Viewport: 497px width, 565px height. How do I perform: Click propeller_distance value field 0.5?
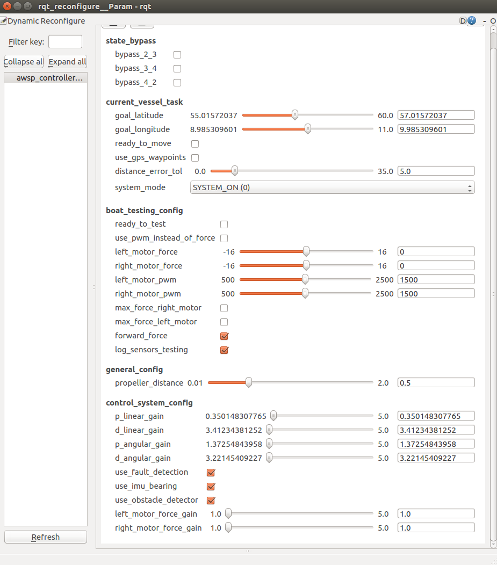(436, 383)
